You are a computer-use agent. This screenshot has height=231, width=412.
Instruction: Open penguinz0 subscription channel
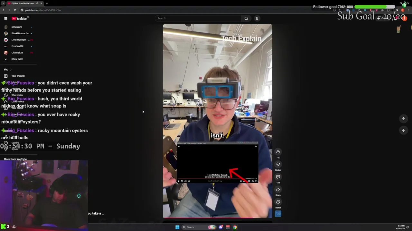point(17,27)
